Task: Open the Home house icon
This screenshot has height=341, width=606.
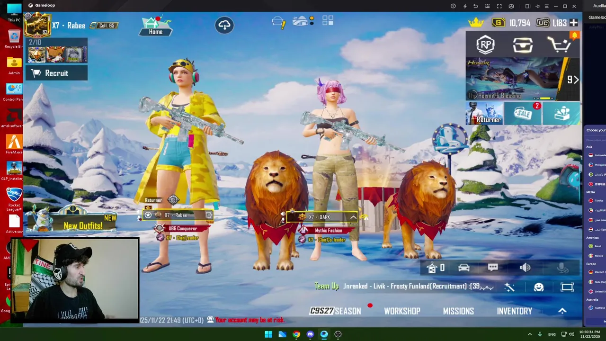Action: pos(155,26)
